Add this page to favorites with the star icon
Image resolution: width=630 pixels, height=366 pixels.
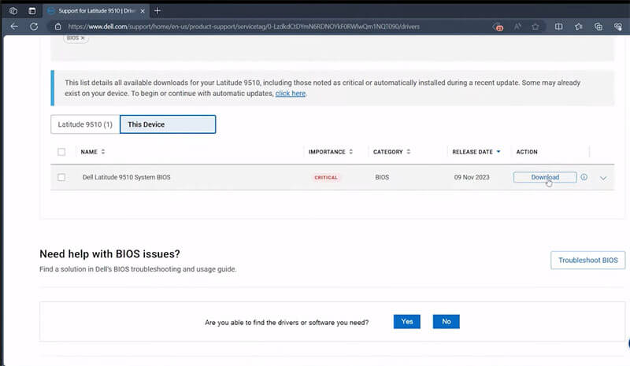[x=535, y=27]
